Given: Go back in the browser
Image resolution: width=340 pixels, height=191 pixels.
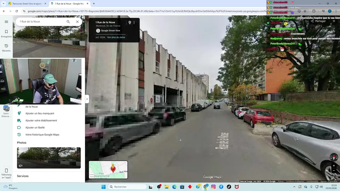Looking at the screenshot, I should (4, 11).
